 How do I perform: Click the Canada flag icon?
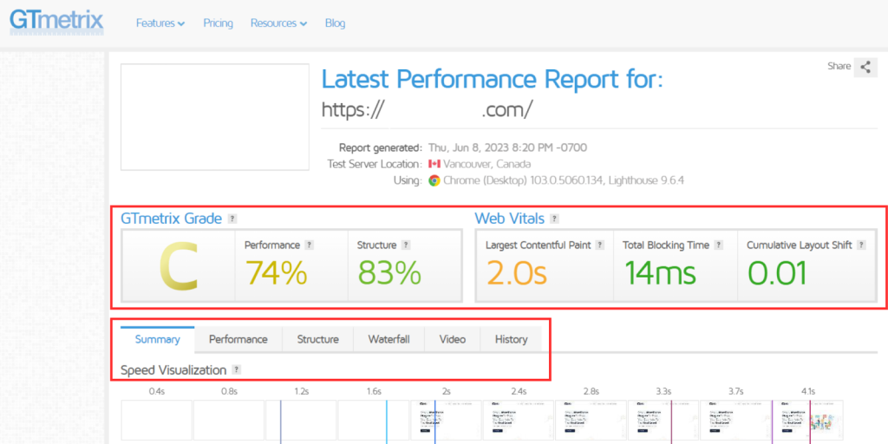[x=434, y=164]
